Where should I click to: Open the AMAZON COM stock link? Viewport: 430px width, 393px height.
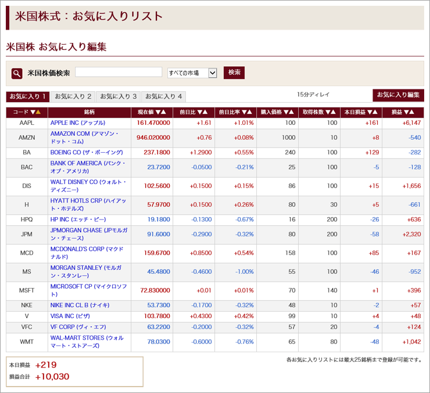pos(84,138)
